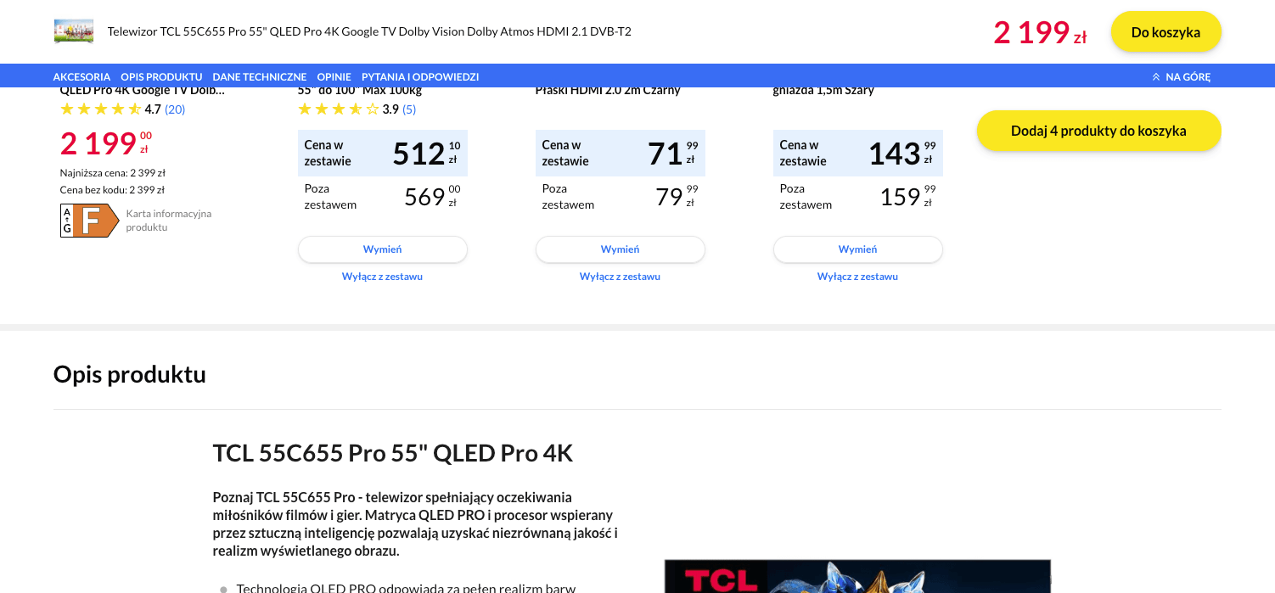Image resolution: width=1275 pixels, height=593 pixels.
Task: Exclude the 512,10 zł item from the set
Action: (382, 277)
